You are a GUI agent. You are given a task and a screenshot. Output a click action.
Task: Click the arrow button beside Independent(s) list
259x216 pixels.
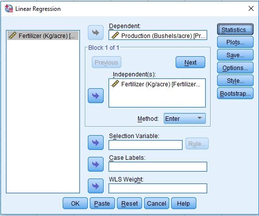point(96,96)
